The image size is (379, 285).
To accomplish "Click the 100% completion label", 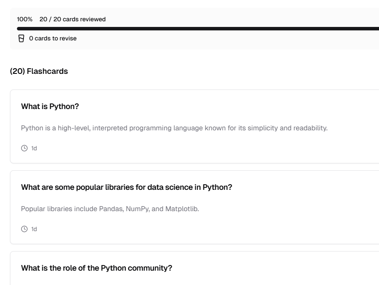I will (24, 20).
